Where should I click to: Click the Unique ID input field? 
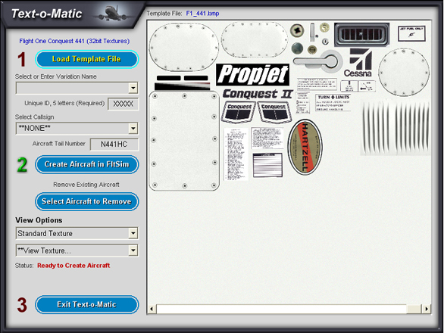click(x=124, y=104)
